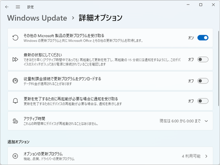Minimize the 設定 window
Image resolution: width=220 pixels, height=165 pixels.
(x=188, y=4)
